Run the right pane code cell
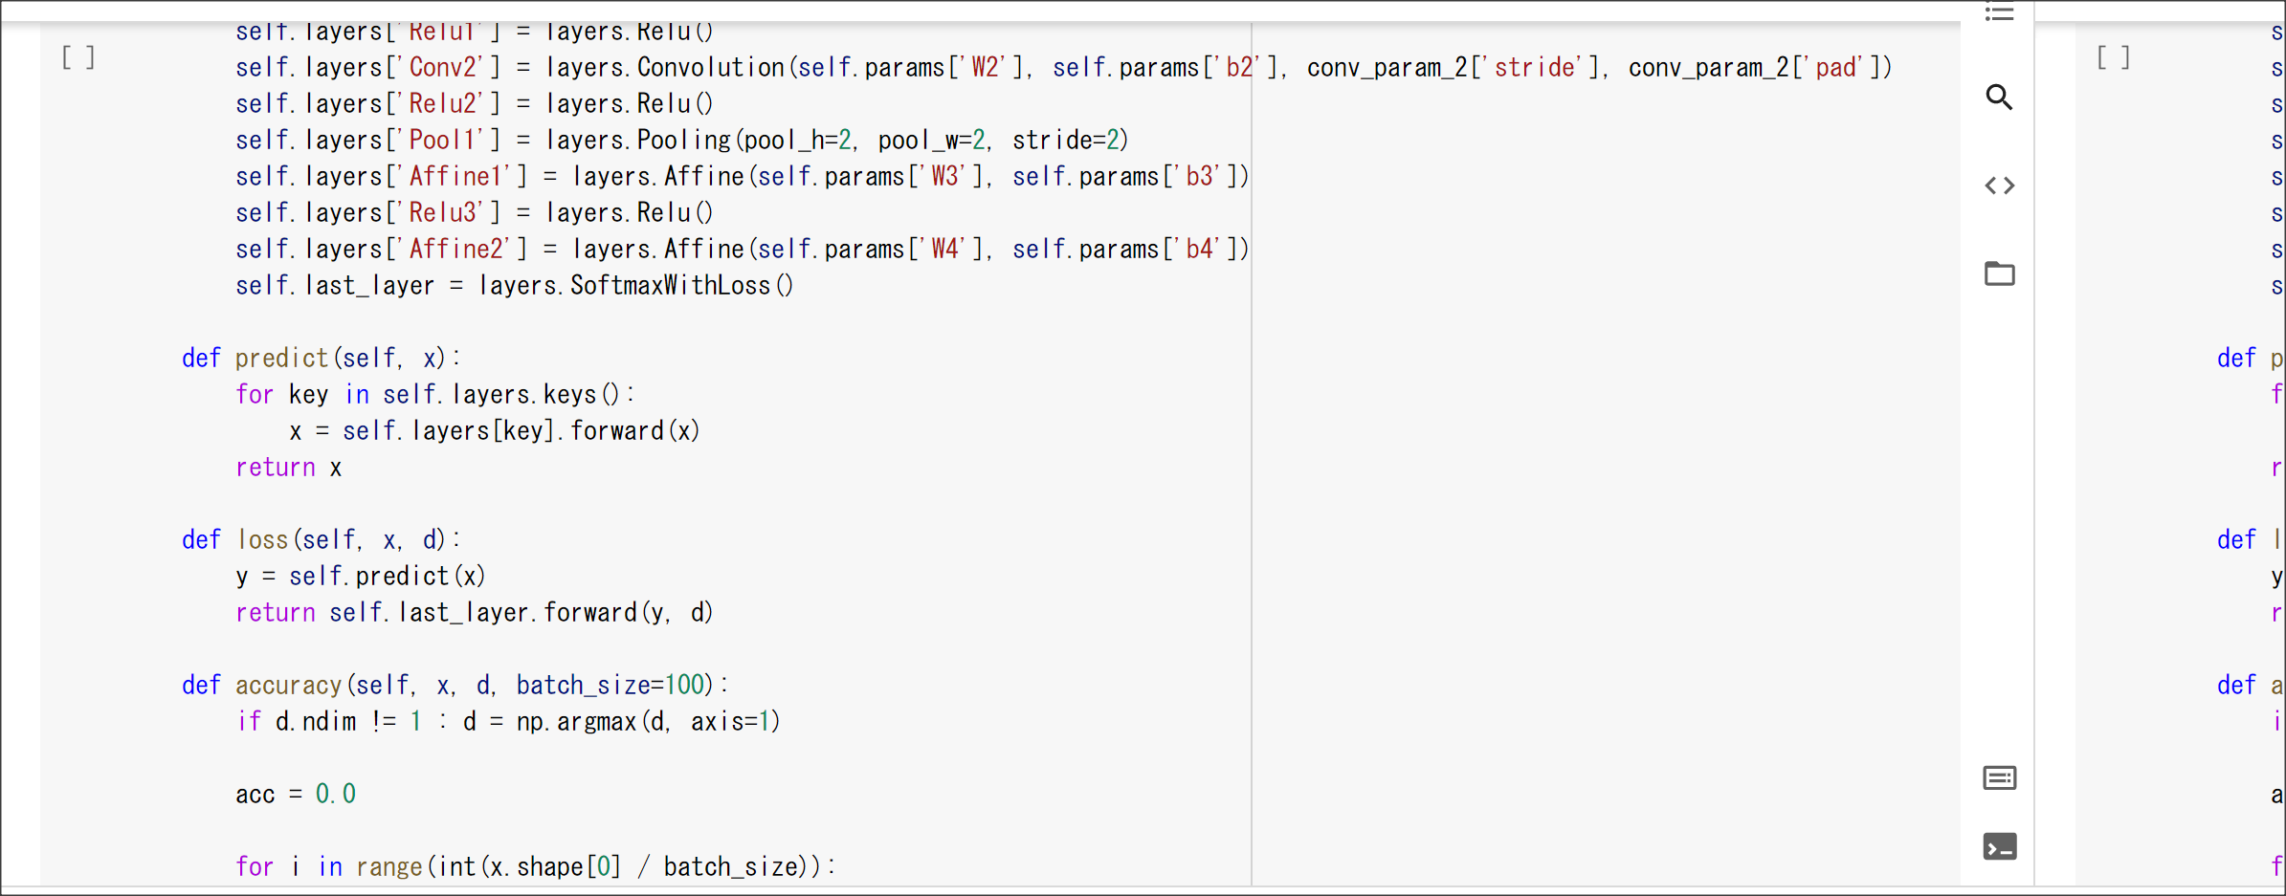Viewport: 2286px width, 896px height. pyautogui.click(x=2114, y=57)
